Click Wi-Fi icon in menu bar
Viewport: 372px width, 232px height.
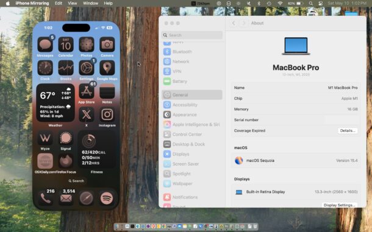pyautogui.click(x=280, y=3)
